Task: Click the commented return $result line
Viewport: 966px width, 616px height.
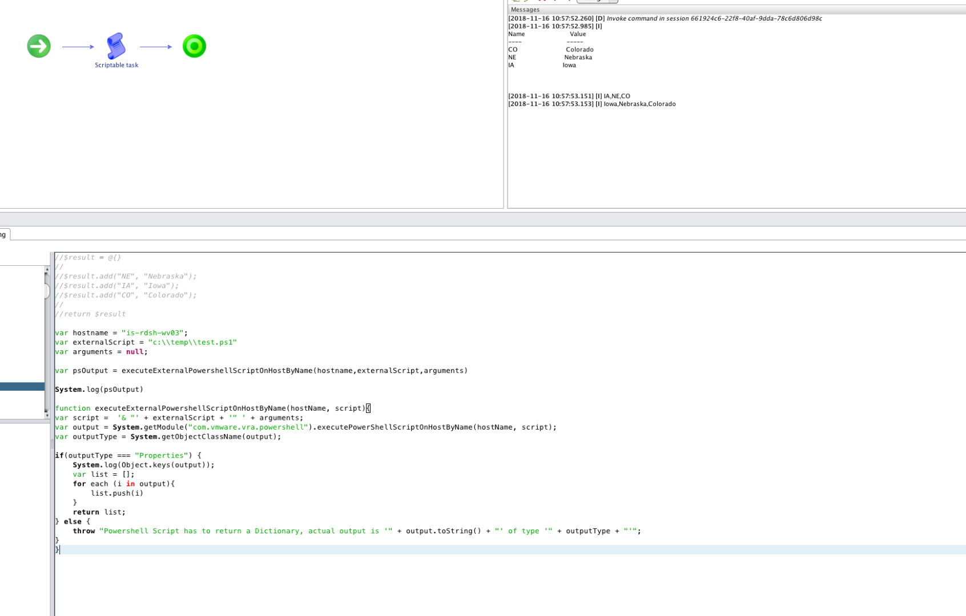Action: tap(90, 314)
